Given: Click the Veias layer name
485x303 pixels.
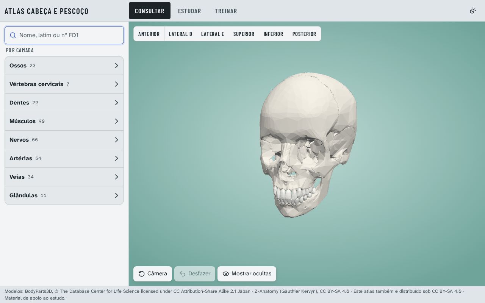Looking at the screenshot, I should (x=17, y=177).
